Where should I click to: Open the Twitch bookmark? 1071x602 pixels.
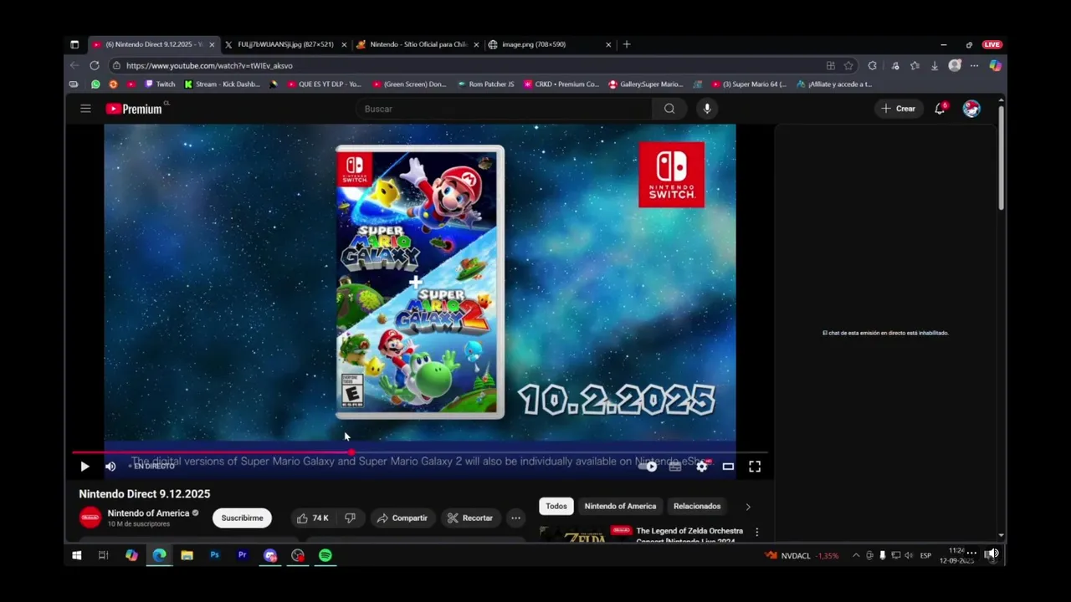click(x=160, y=84)
